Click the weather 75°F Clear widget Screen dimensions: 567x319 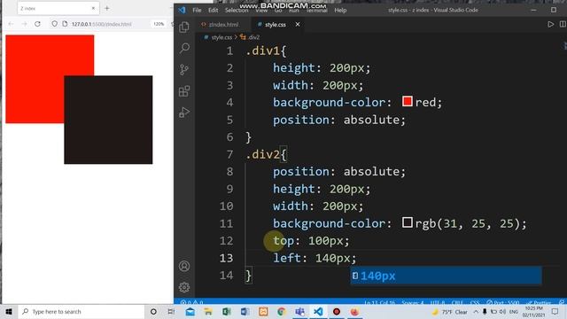coord(450,312)
